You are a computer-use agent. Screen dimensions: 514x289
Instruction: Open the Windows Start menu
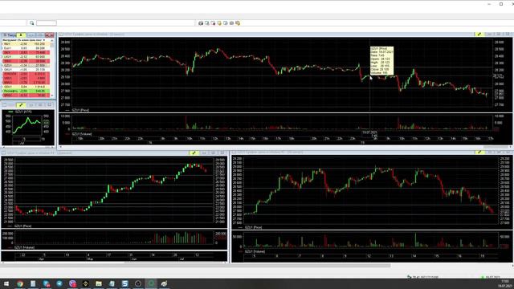click(6, 283)
